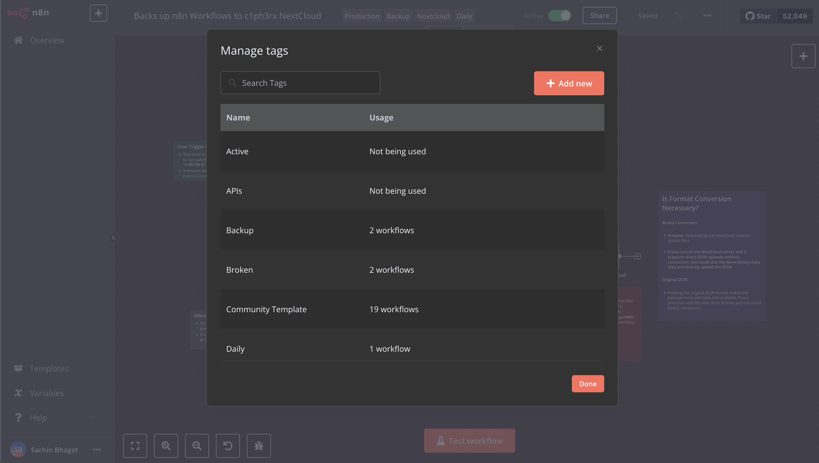Click the add node plus button on canvas

(x=803, y=56)
